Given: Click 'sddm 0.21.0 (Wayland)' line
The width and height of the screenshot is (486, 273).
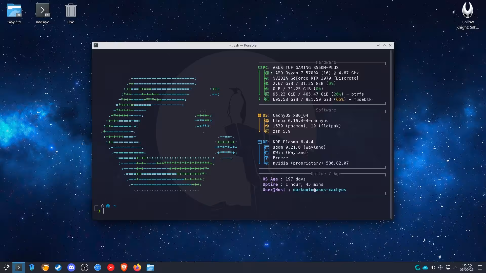Looking at the screenshot, I should pyautogui.click(x=299, y=147).
